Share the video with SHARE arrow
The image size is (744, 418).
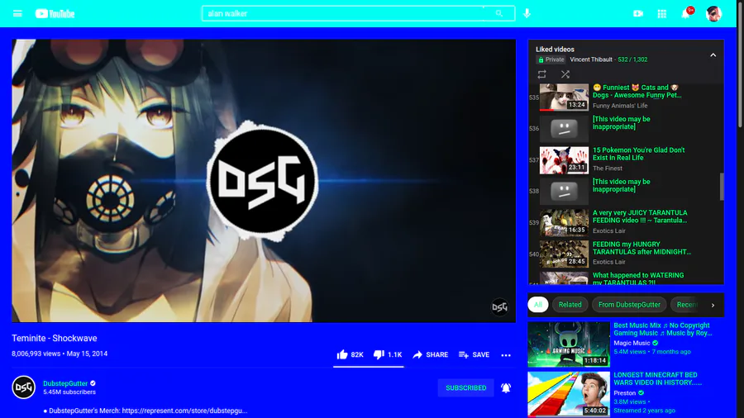pos(431,354)
